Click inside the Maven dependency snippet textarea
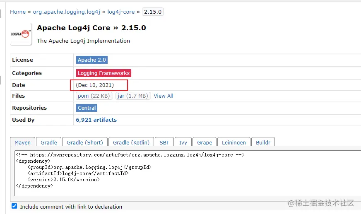The width and height of the screenshot is (361, 214). [188, 173]
